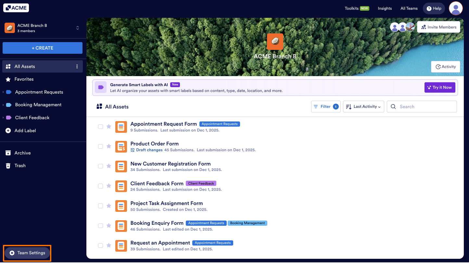Click the Client Feedback Form icon
This screenshot has width=469, height=263.
click(x=121, y=186)
